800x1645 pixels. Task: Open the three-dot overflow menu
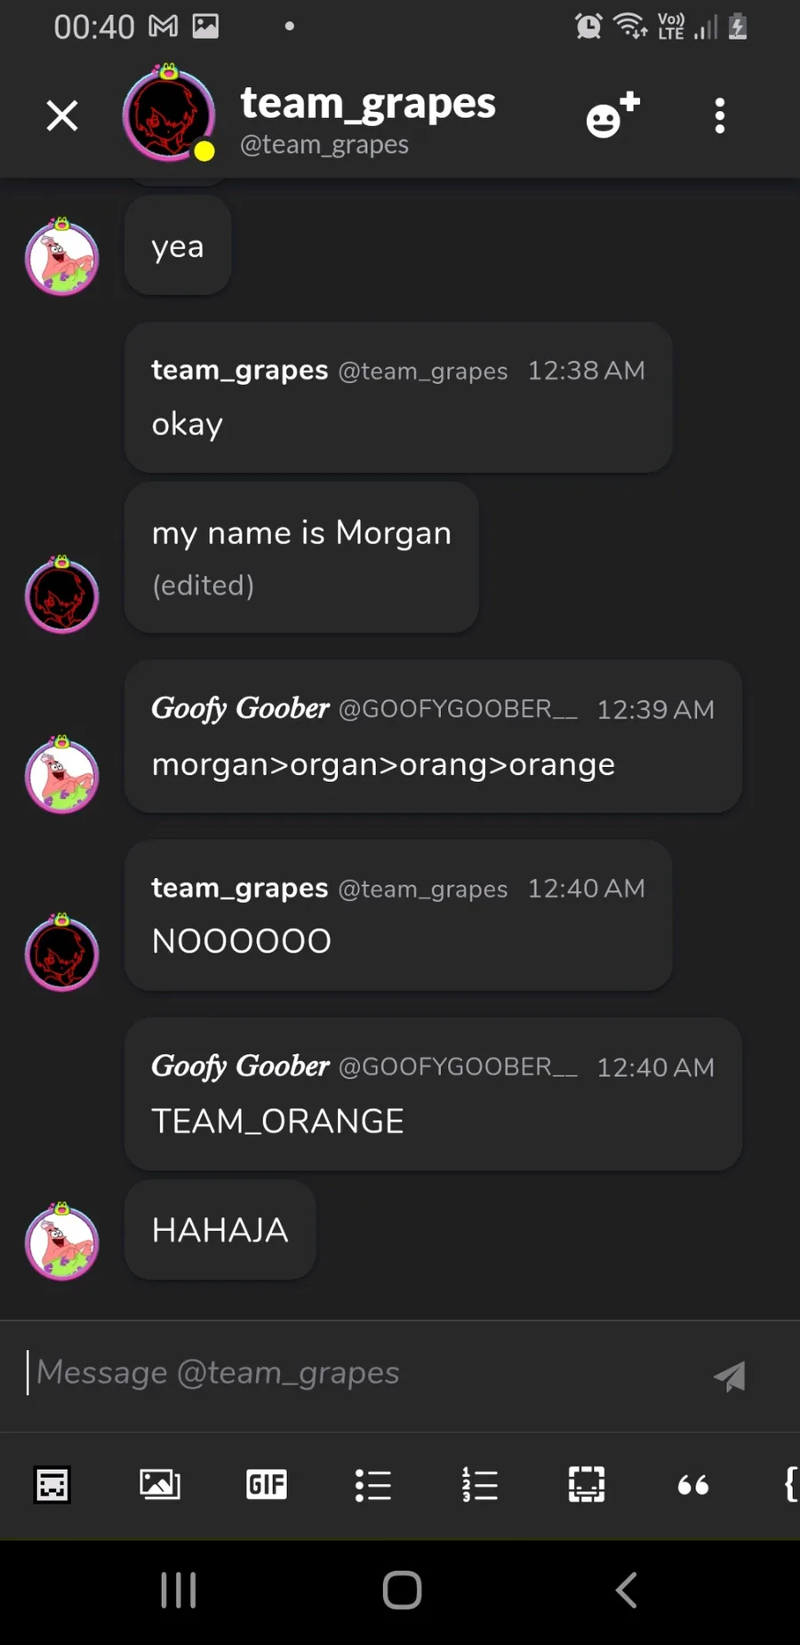click(720, 116)
